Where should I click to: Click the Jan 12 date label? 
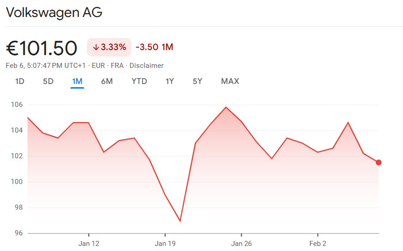click(x=89, y=243)
